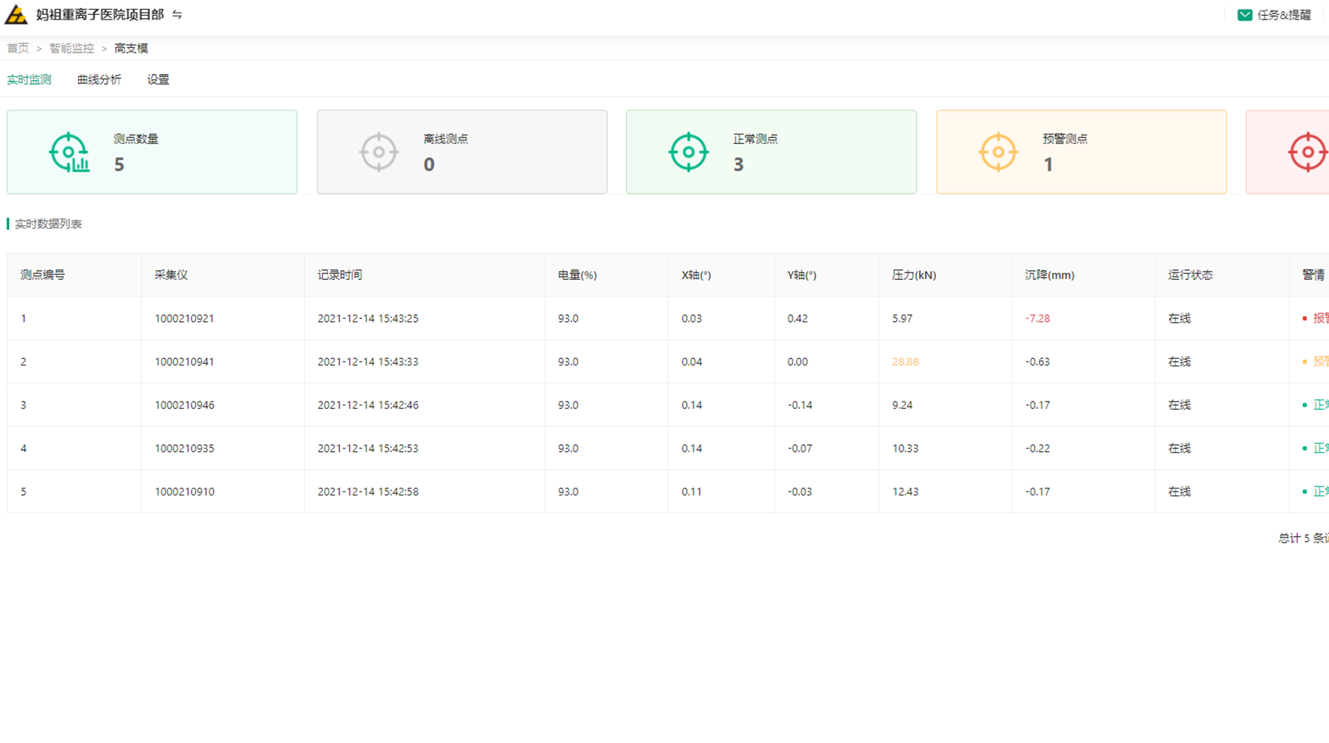Viewport: 1329px width, 743px height.
Task: Click the timestamp 2021-12-14 15:42:53
Action: click(x=368, y=449)
